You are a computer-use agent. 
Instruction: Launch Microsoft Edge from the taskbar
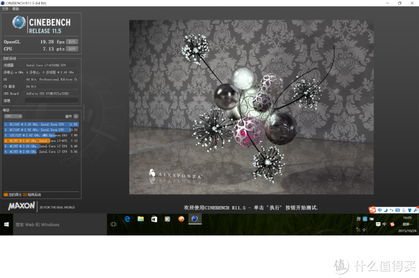pyautogui.click(x=128, y=219)
